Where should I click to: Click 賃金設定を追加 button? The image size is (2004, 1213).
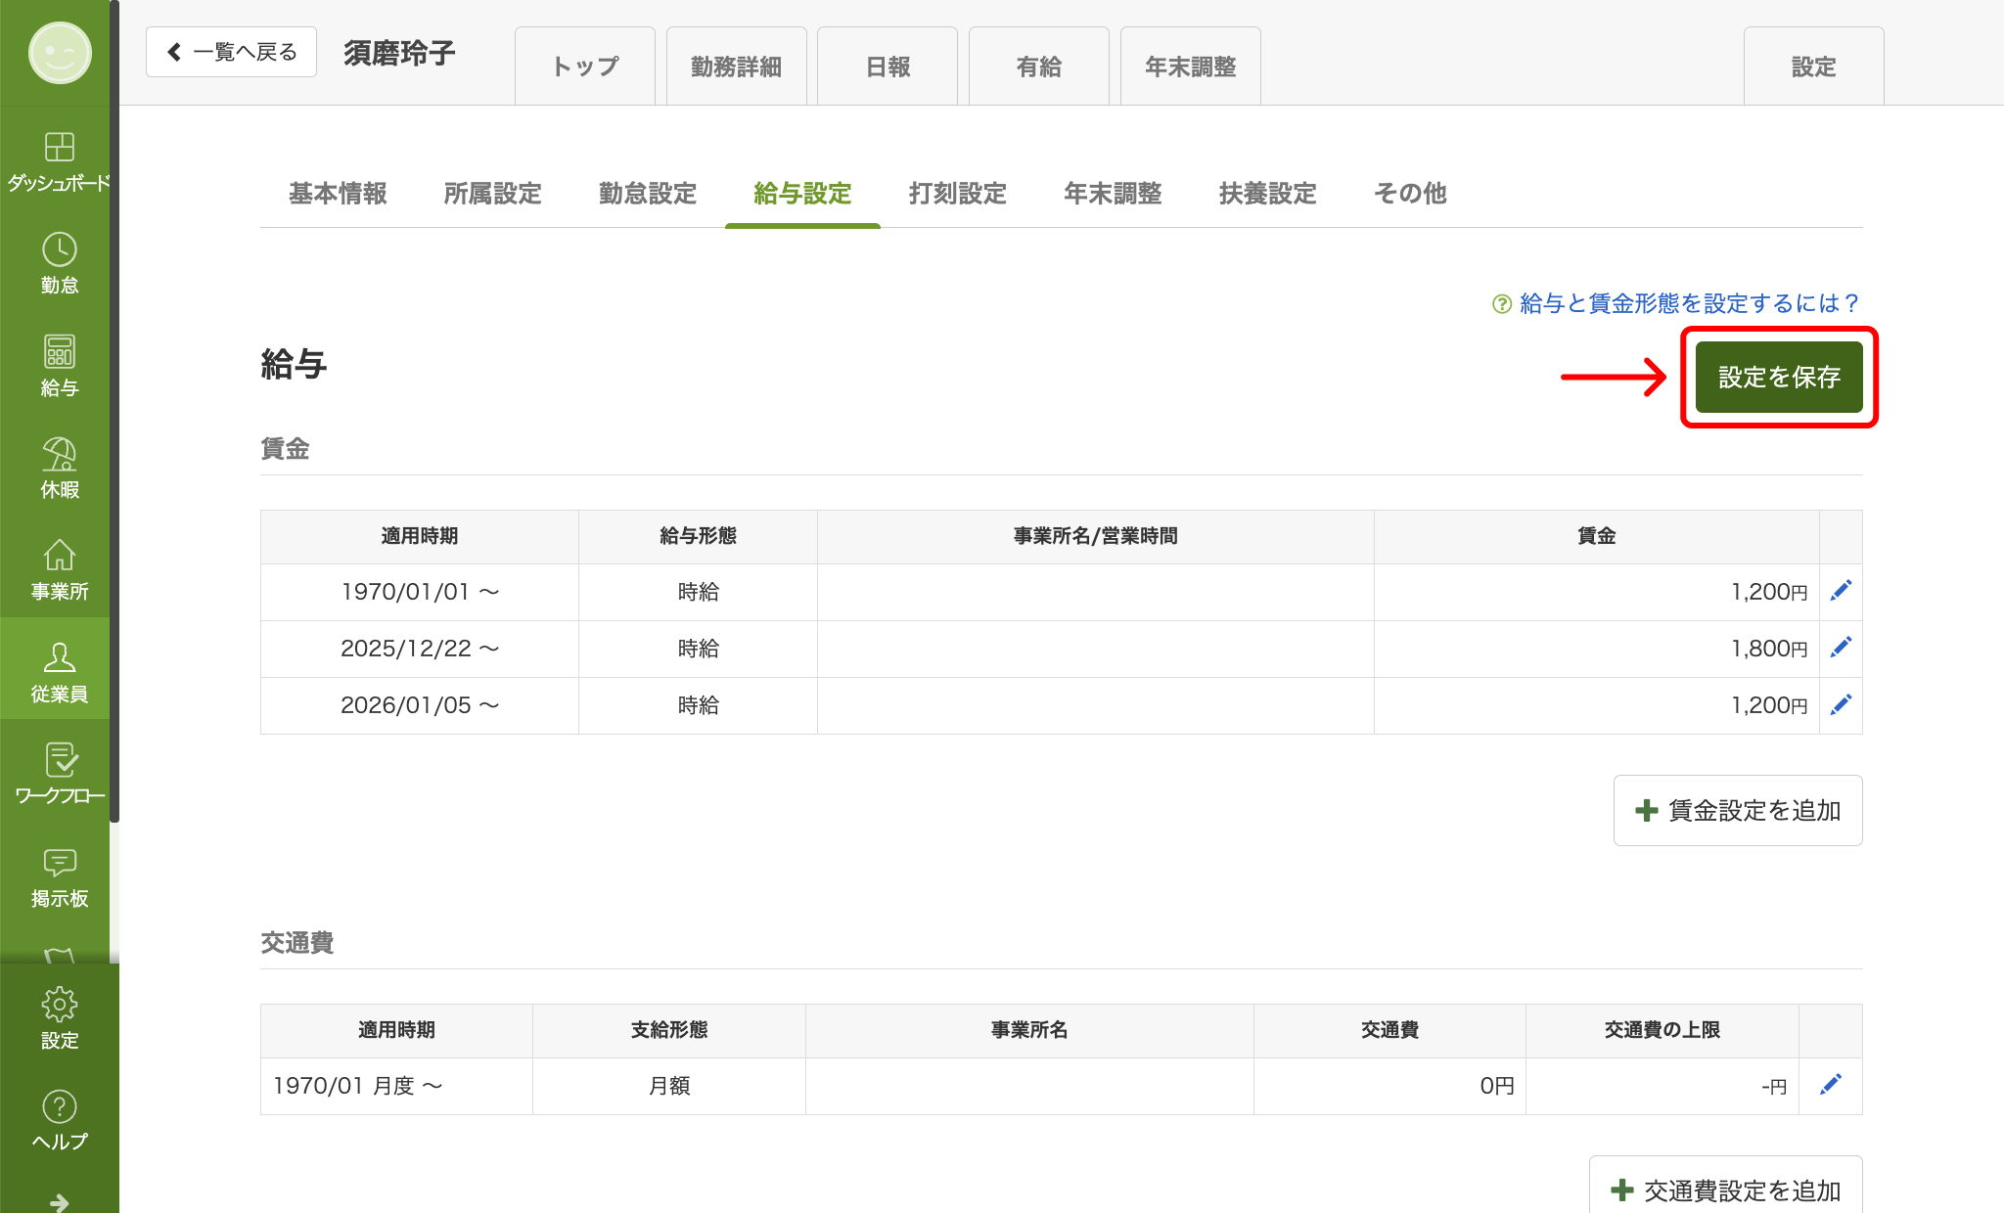tap(1737, 810)
